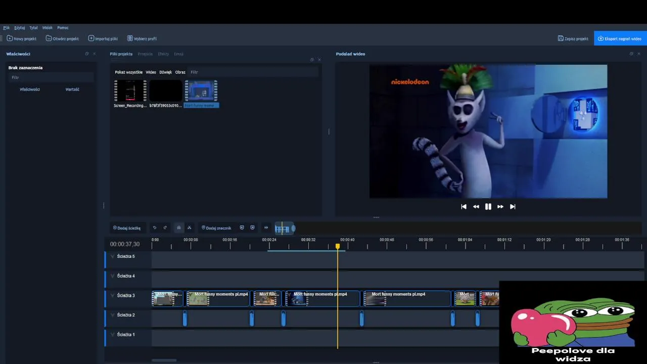This screenshot has height=364, width=647.
Task: Click the 00:00:37,30 timecode display
Action: [x=125, y=244]
